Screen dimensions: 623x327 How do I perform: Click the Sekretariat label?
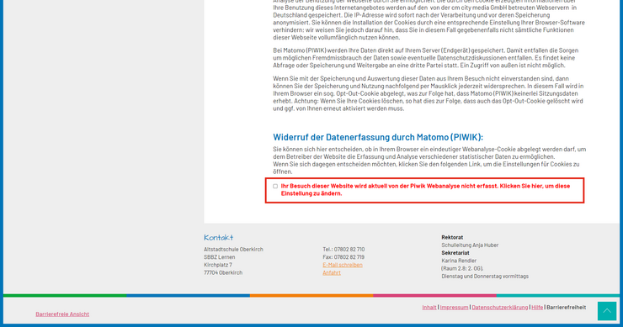(x=455, y=253)
